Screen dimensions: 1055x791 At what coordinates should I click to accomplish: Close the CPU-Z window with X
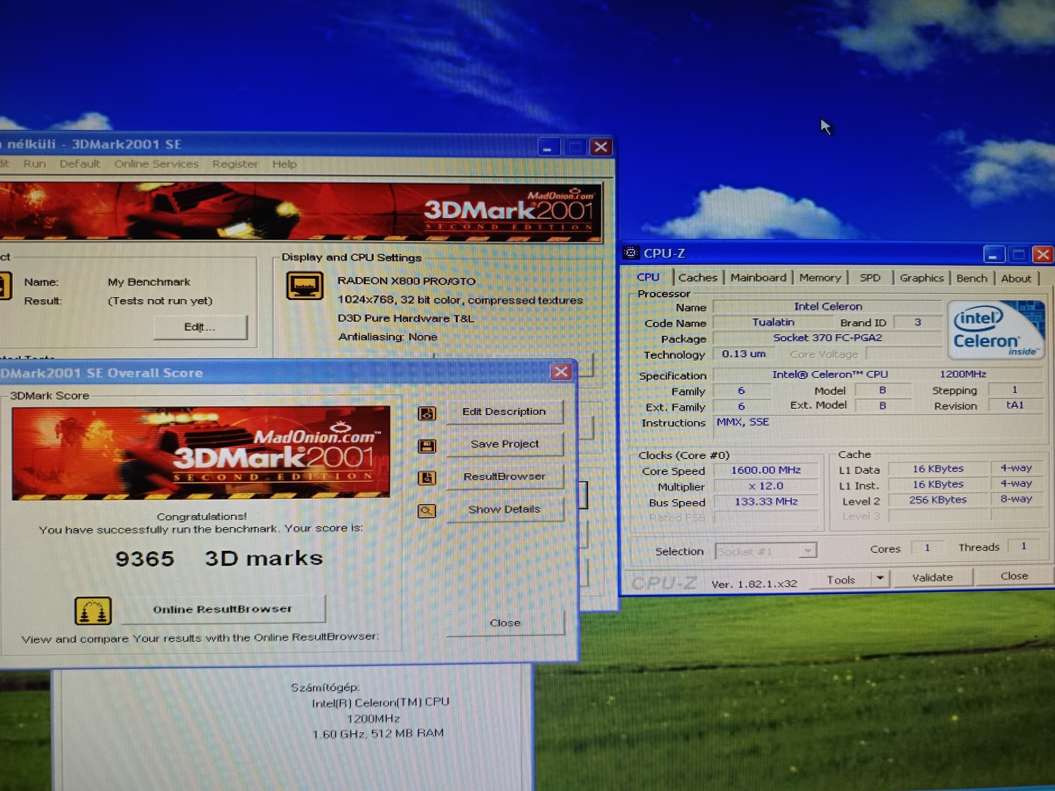[x=1042, y=254]
